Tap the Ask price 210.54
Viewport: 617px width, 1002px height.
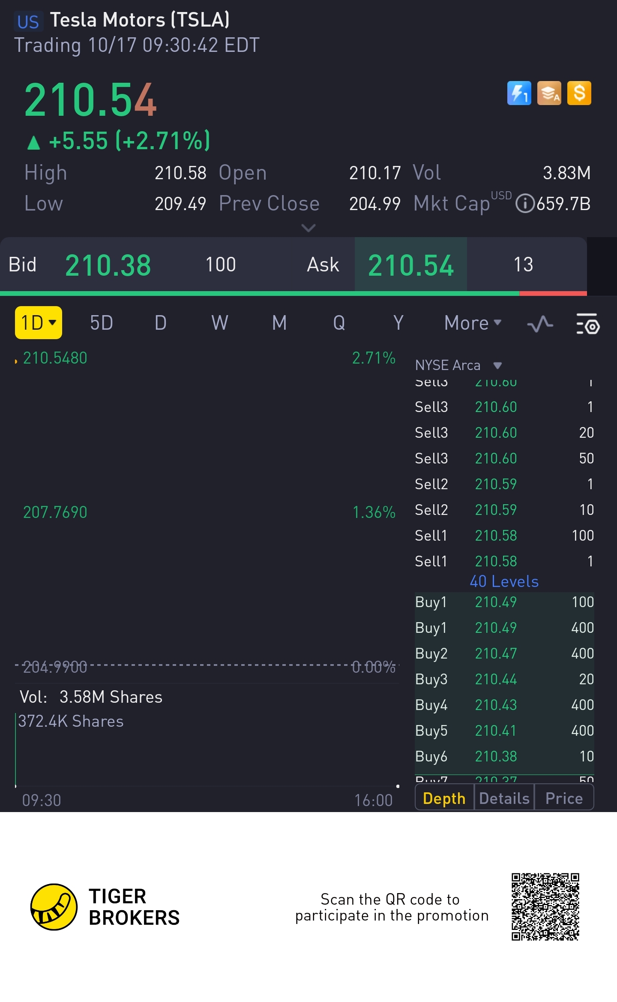(410, 265)
